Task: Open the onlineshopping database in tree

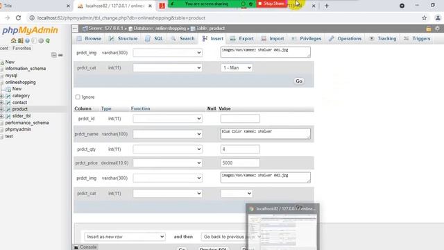Action: (x=20, y=82)
